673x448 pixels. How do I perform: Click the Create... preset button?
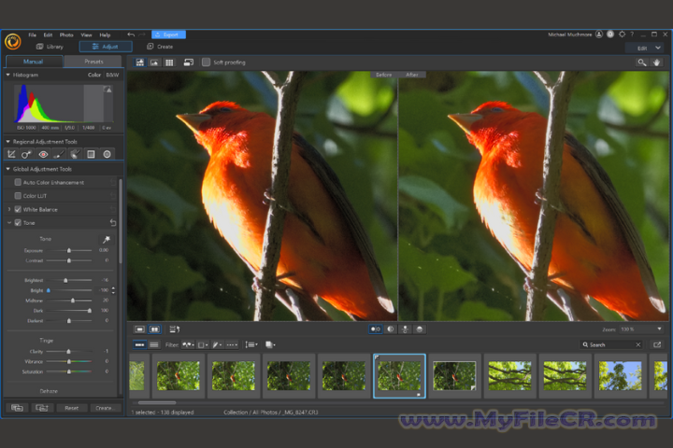click(105, 408)
